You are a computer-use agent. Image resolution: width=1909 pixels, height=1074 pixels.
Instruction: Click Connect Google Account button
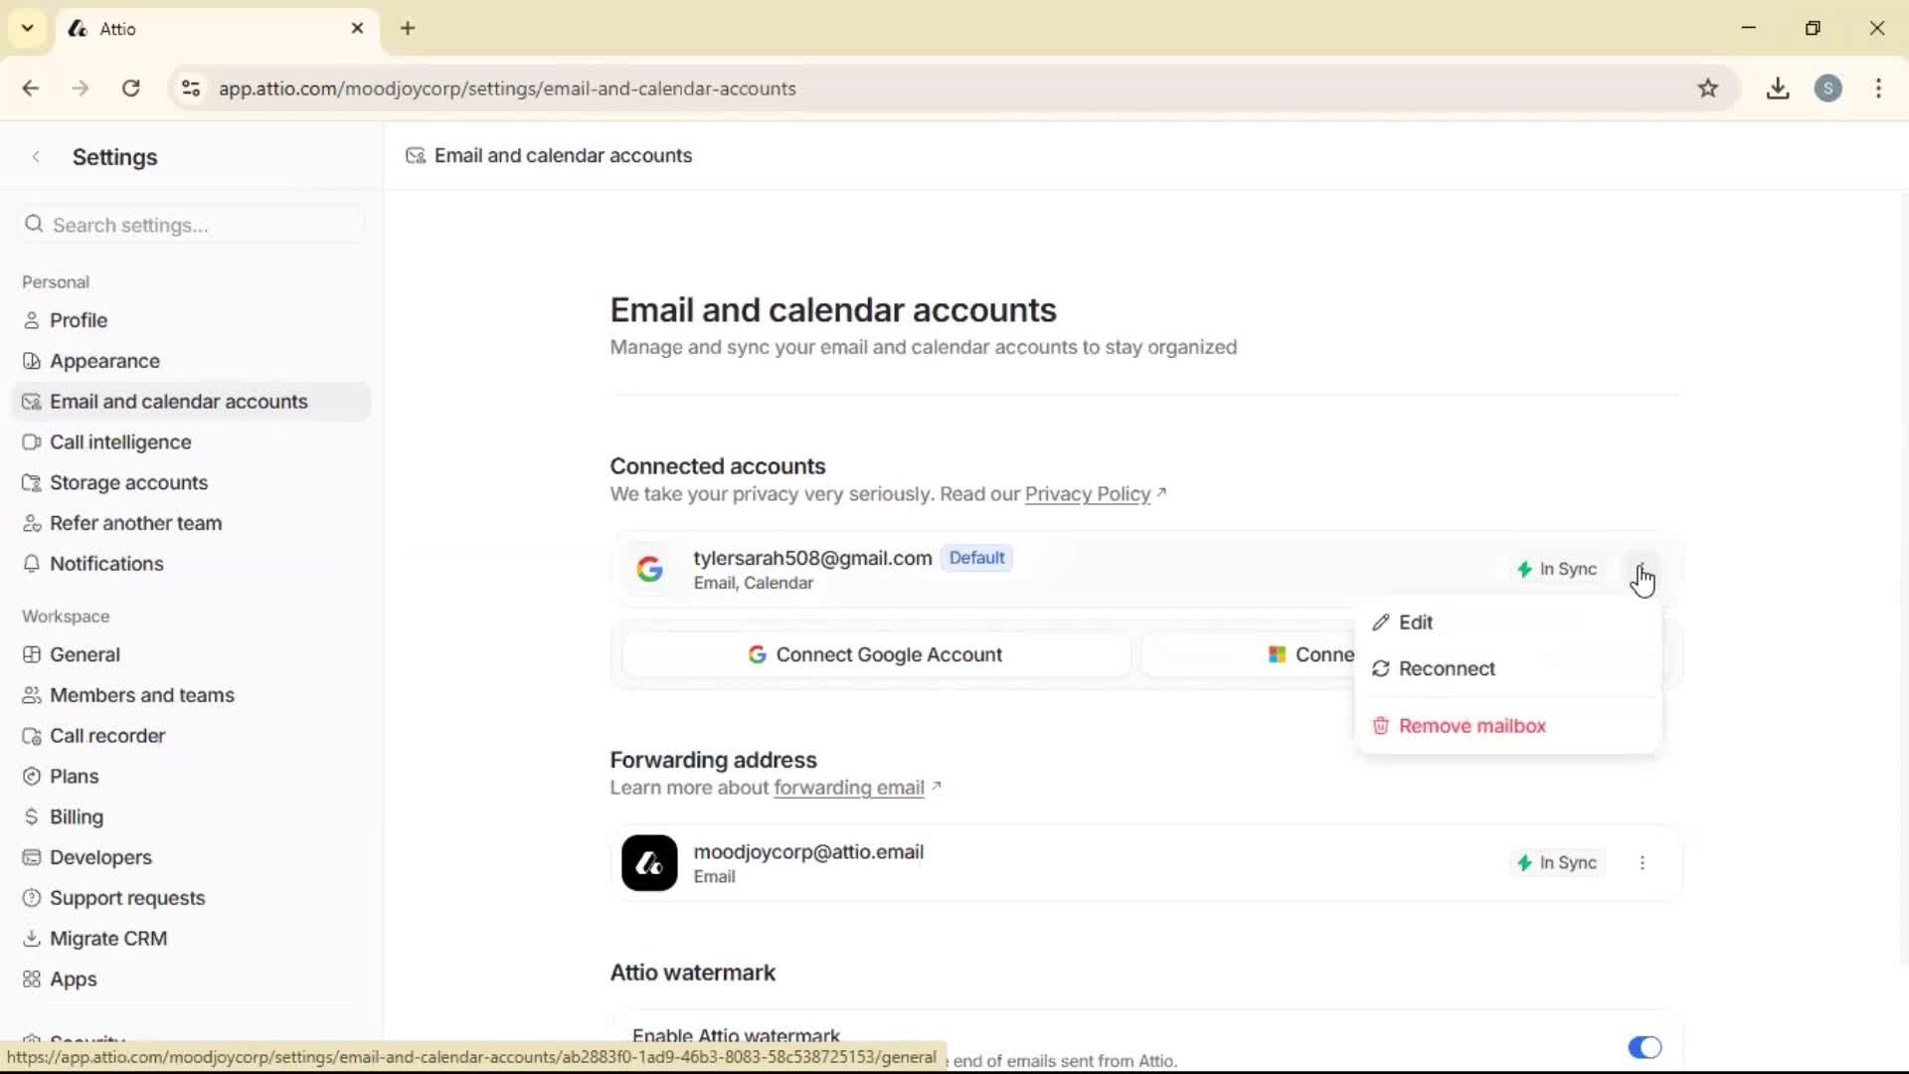click(x=876, y=655)
